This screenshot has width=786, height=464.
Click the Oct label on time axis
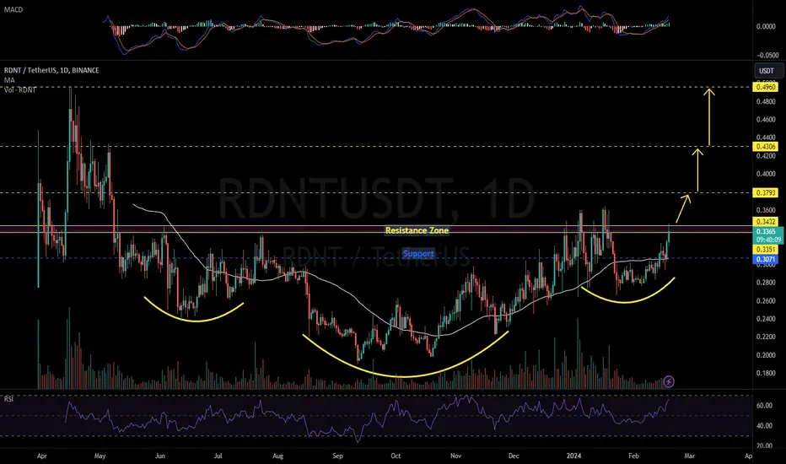[x=396, y=456]
